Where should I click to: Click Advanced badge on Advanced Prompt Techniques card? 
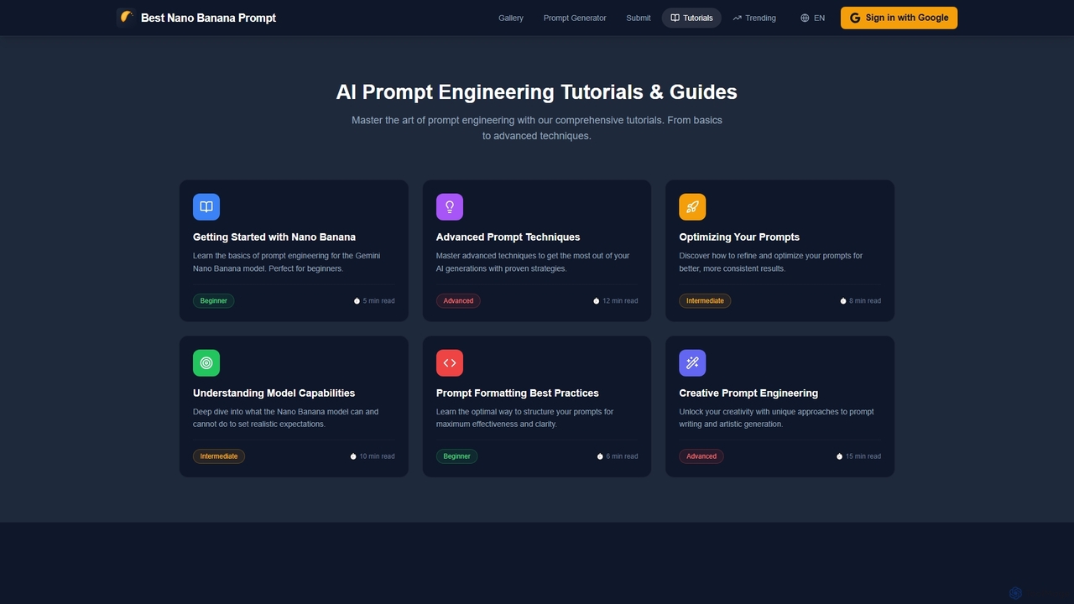coord(458,300)
